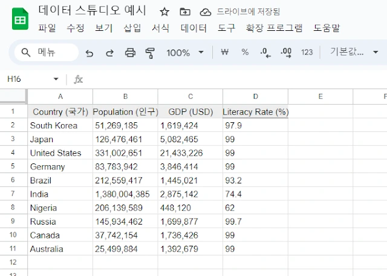Image resolution: width=387 pixels, height=276 pixels.
Task: Select literacy rate value 99.7
Action: tap(255, 222)
